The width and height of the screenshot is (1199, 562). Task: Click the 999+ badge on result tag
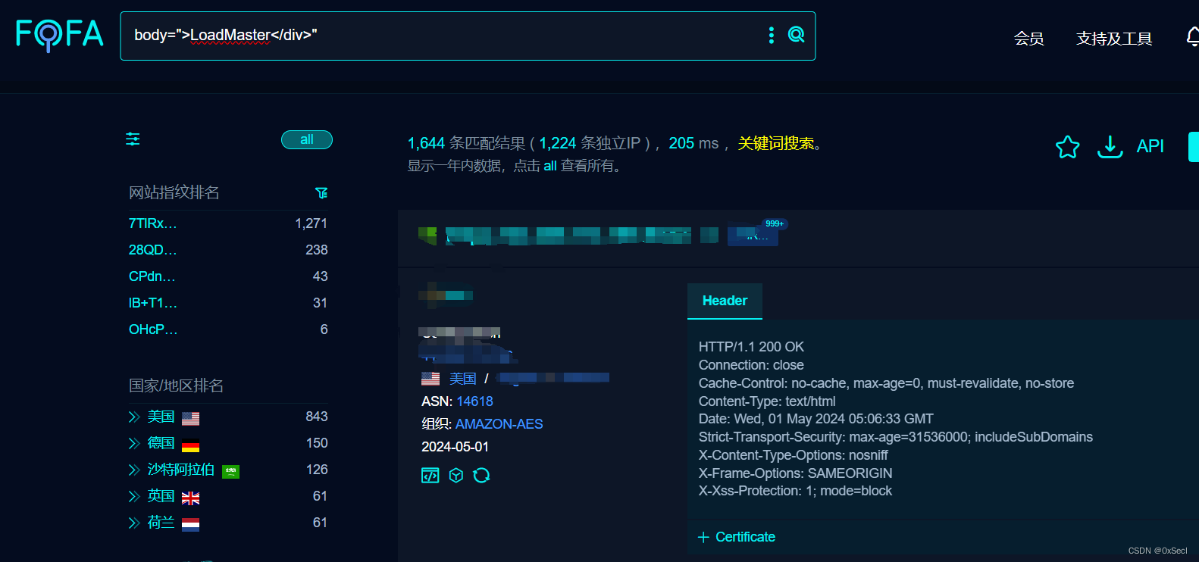(x=775, y=223)
